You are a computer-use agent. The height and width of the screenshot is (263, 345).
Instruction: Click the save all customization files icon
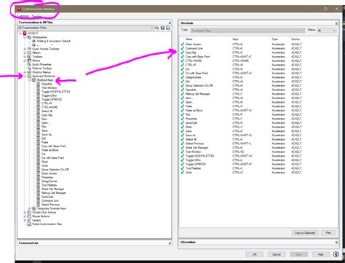point(162,28)
